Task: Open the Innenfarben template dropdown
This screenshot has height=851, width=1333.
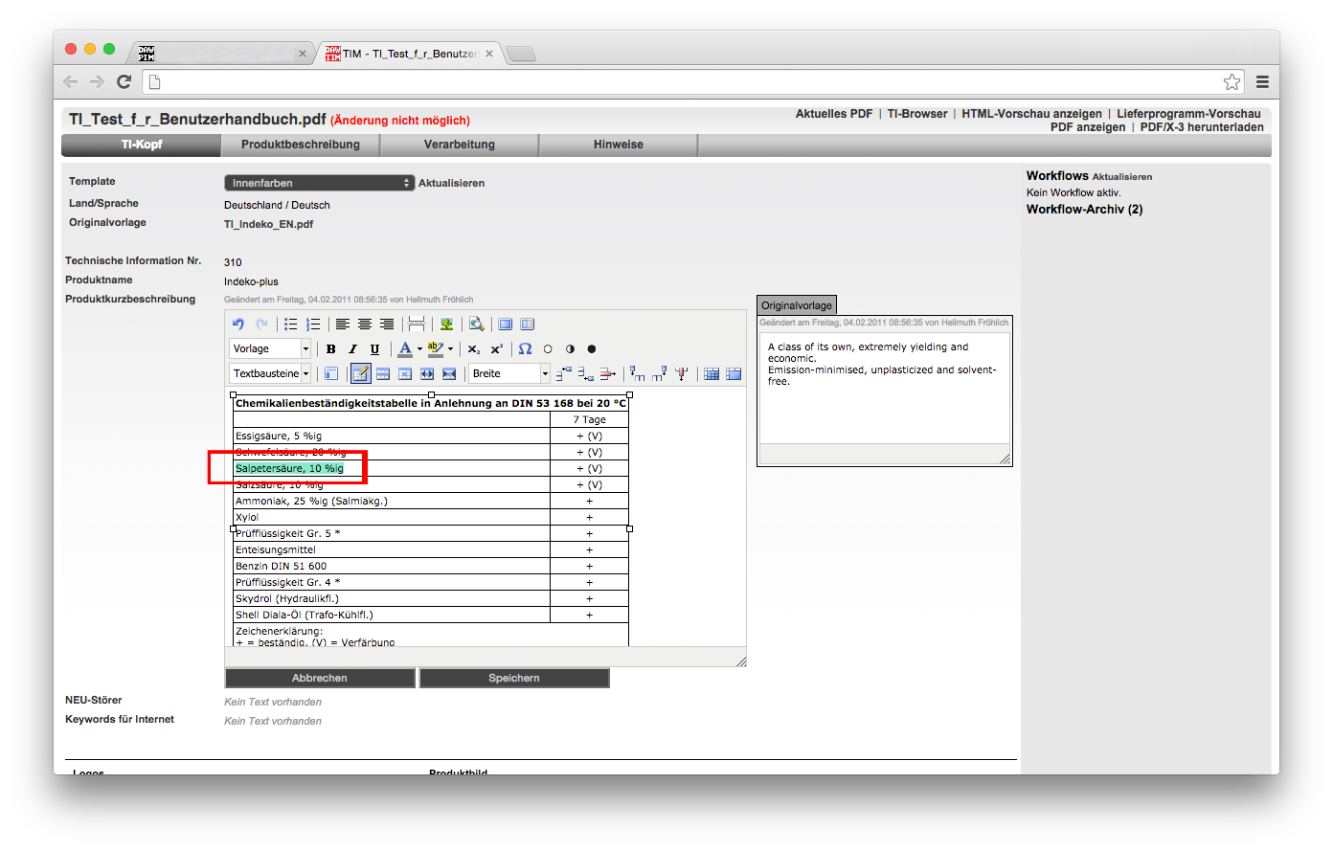Action: 318,183
